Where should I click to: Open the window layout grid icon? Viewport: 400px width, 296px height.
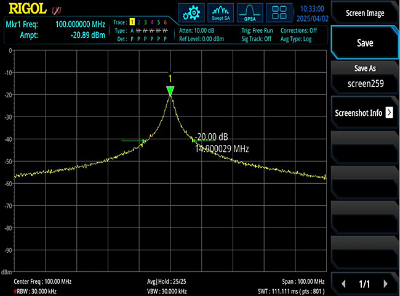click(x=280, y=13)
